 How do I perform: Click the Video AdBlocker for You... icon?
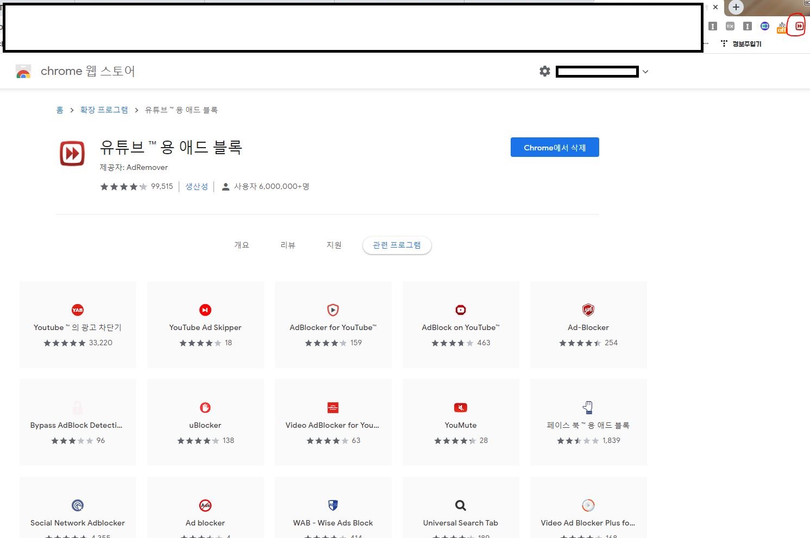(x=333, y=408)
